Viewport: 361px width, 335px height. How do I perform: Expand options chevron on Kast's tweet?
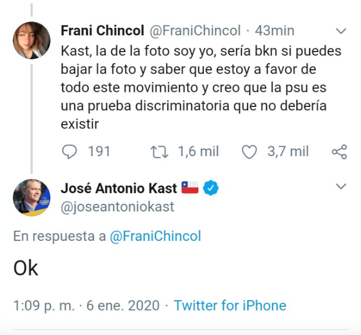[x=341, y=186]
